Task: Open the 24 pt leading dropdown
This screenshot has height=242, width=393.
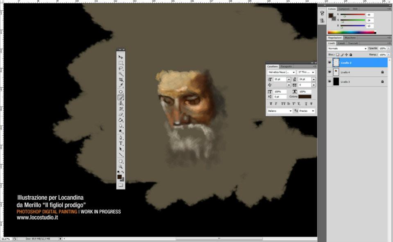Action: [x=314, y=79]
